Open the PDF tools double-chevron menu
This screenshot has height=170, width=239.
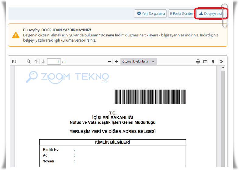click(x=221, y=62)
